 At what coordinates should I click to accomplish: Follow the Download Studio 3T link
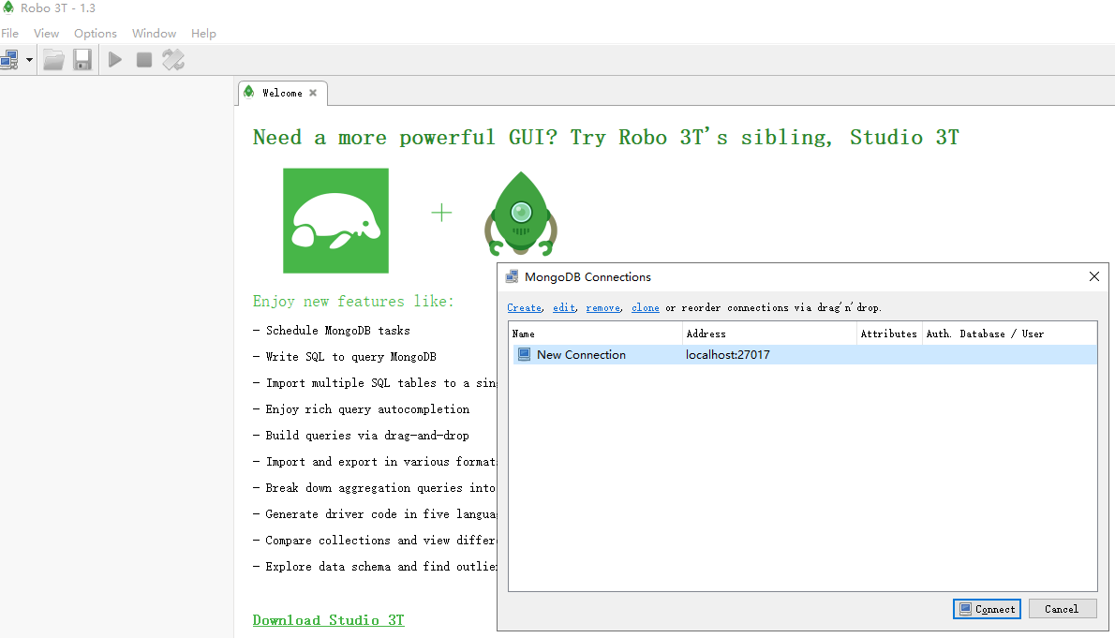[x=329, y=620]
